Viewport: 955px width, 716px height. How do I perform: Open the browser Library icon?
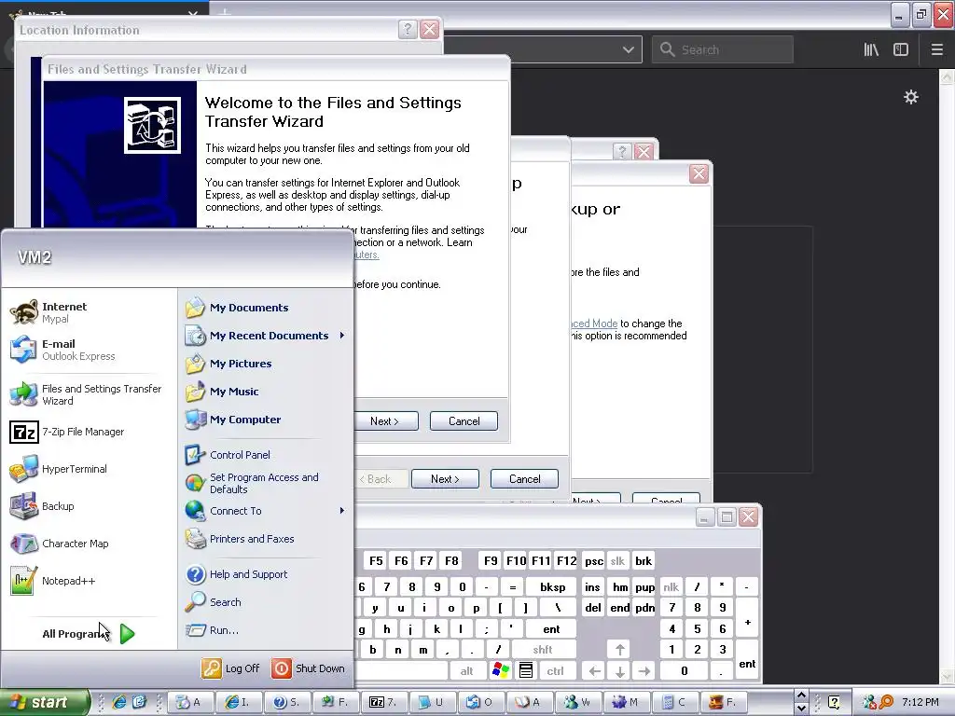pyautogui.click(x=872, y=50)
